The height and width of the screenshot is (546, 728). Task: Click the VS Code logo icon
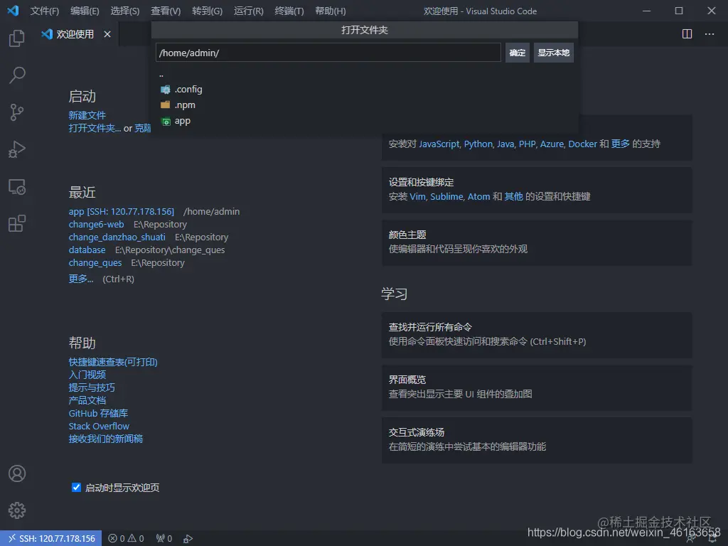[13, 11]
